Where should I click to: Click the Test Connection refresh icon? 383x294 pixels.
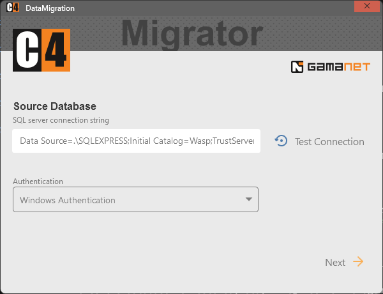tap(281, 141)
